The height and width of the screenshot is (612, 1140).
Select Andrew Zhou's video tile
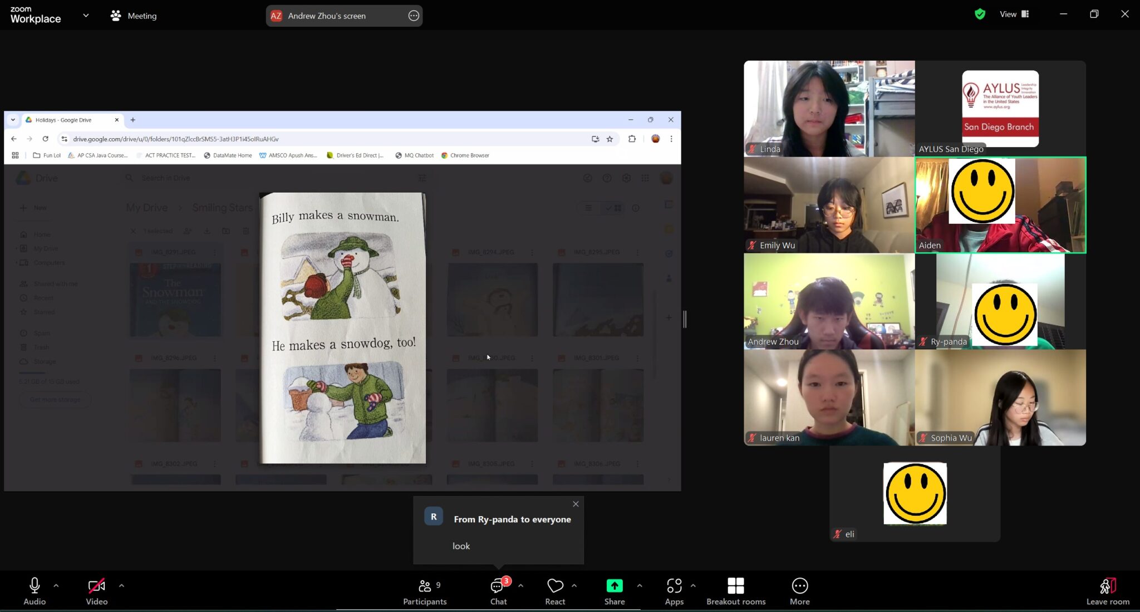[x=829, y=301]
